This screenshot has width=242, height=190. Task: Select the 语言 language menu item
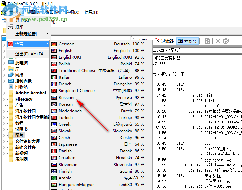29,44
